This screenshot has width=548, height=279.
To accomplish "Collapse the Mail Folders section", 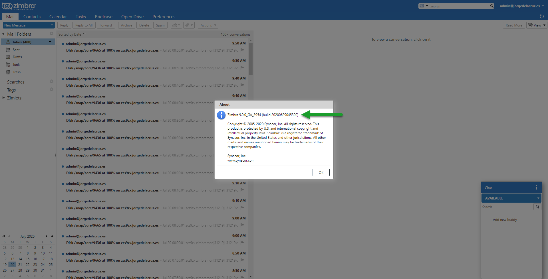I will 3,34.
